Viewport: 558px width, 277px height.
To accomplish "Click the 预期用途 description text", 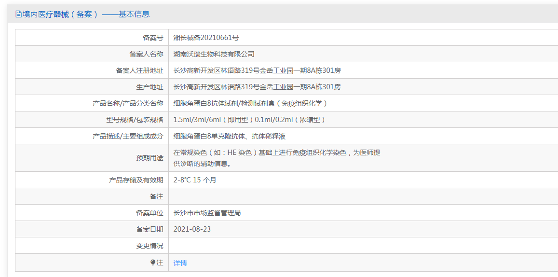I will pos(277,158).
